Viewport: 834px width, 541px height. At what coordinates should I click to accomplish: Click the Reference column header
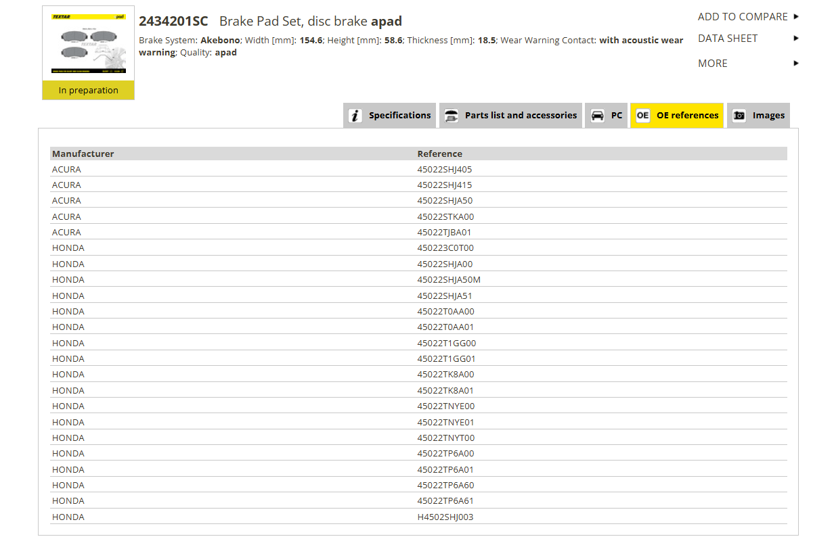(440, 154)
